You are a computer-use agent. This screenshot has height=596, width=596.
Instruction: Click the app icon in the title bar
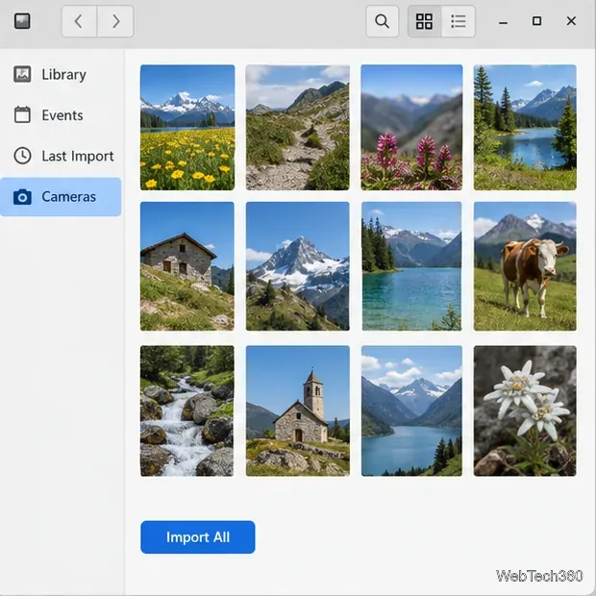coord(22,21)
